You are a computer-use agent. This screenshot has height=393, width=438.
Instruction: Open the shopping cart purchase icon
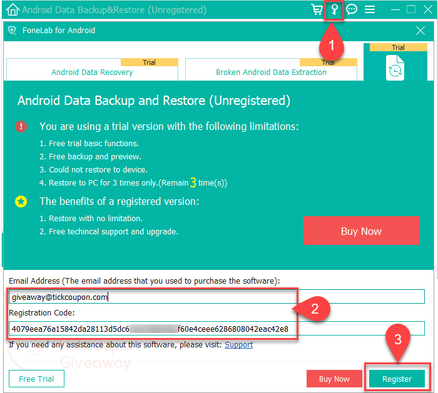tap(317, 9)
